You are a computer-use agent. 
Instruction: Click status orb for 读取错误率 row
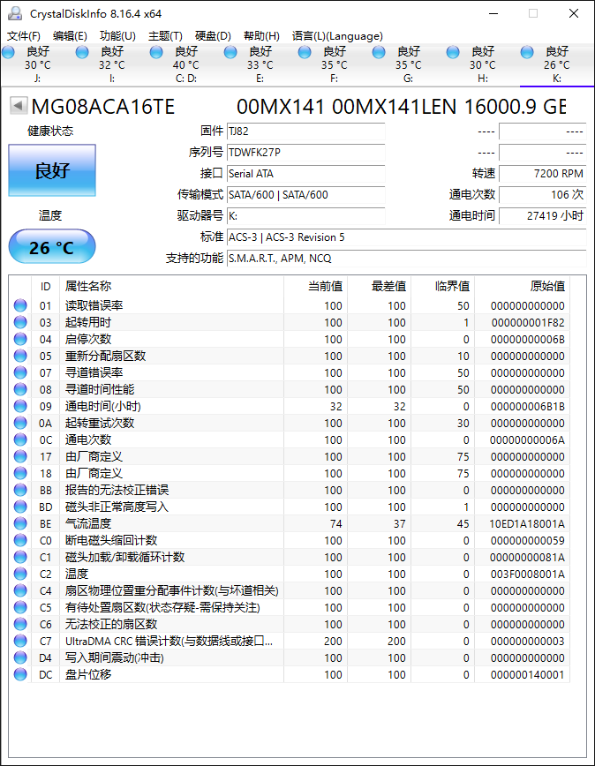pos(20,306)
